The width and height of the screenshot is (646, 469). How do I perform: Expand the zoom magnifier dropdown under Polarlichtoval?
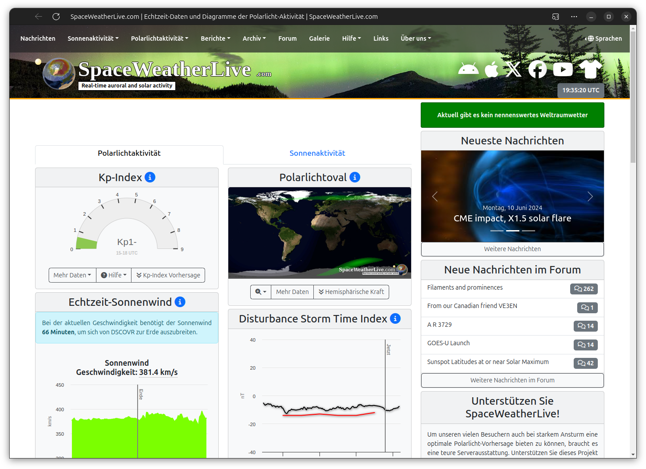tap(260, 292)
